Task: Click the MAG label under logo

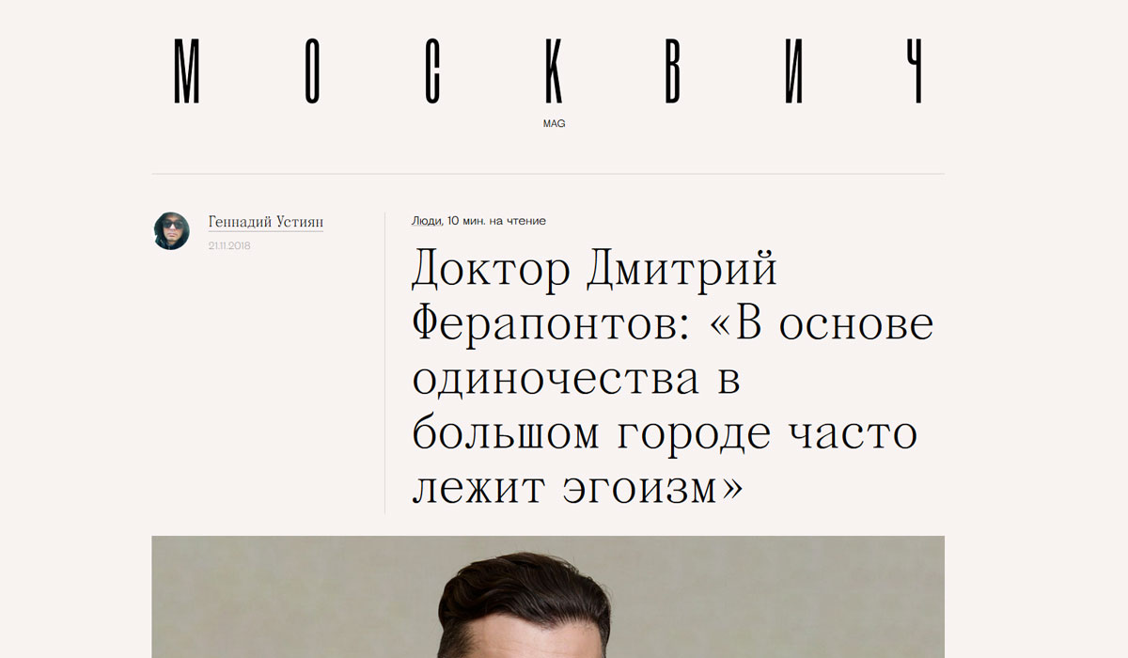Action: (x=554, y=124)
